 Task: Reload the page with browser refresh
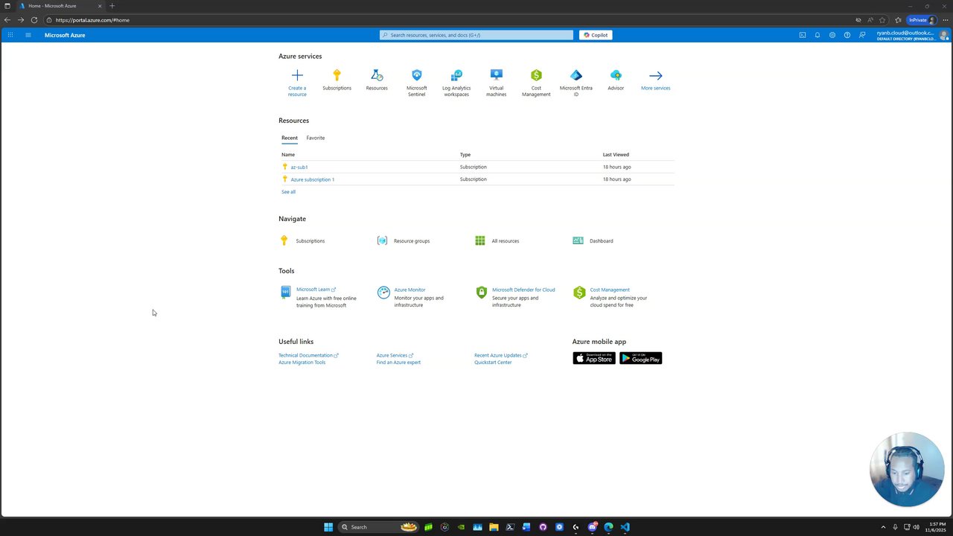(x=34, y=20)
